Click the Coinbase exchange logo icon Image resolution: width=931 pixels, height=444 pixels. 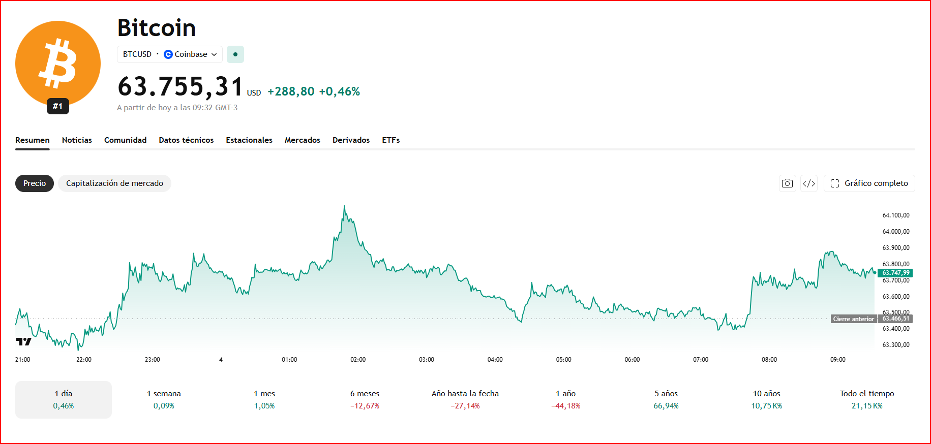click(168, 54)
